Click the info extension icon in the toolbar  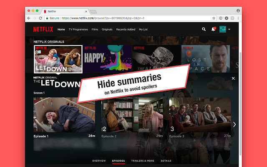click(221, 18)
